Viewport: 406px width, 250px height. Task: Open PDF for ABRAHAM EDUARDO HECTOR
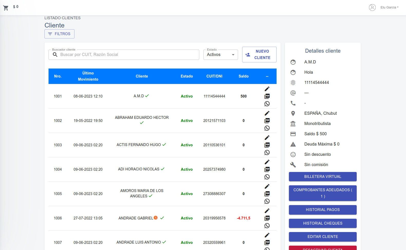coord(267,121)
